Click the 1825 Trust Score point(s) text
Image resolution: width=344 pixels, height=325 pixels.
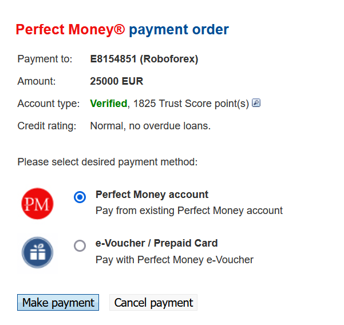191,104
